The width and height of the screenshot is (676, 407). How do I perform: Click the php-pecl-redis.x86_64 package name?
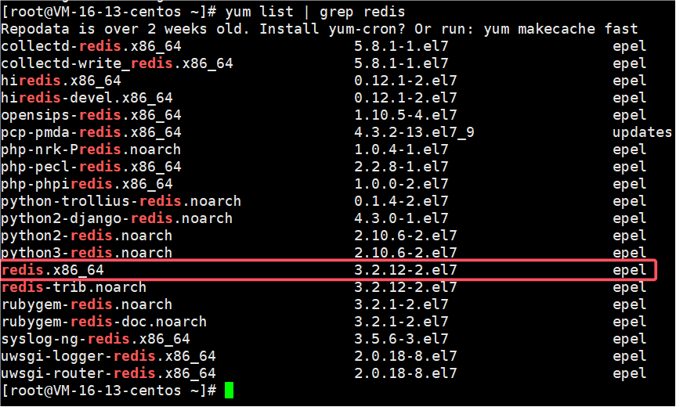click(x=91, y=167)
